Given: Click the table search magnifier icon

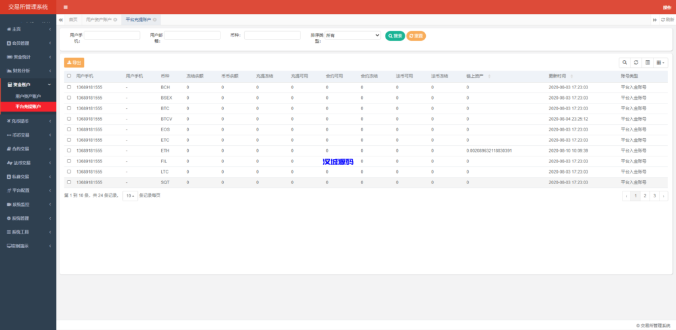Looking at the screenshot, I should pos(625,63).
